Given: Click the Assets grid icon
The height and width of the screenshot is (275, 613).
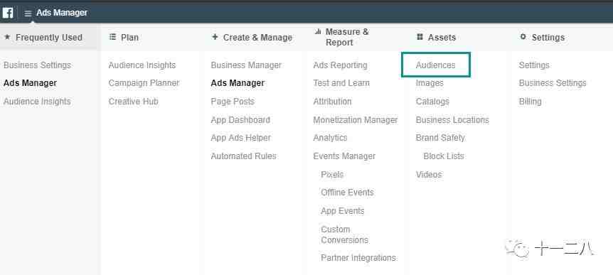Looking at the screenshot, I should (x=420, y=37).
